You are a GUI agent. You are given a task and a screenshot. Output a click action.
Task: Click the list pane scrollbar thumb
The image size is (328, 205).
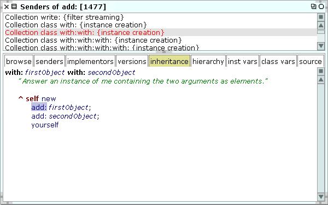click(321, 32)
